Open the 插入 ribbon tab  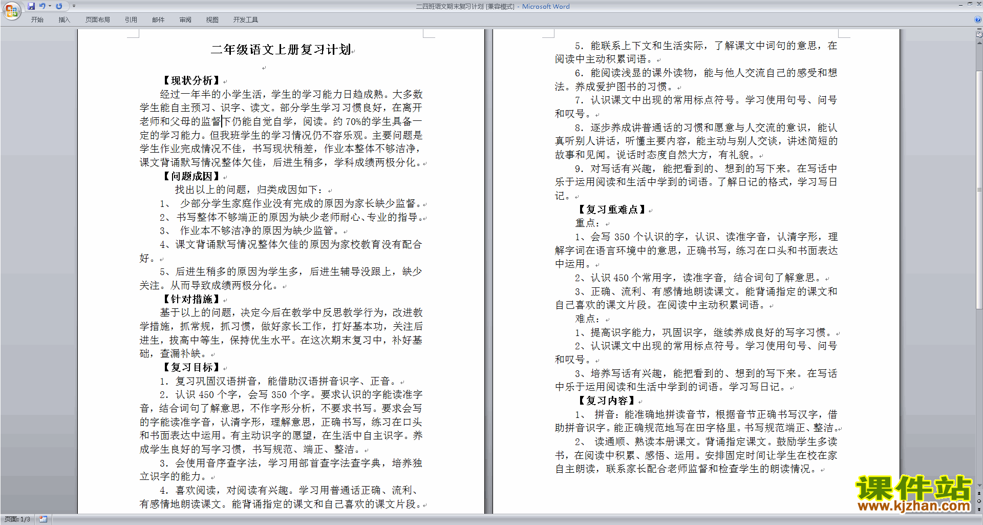64,20
